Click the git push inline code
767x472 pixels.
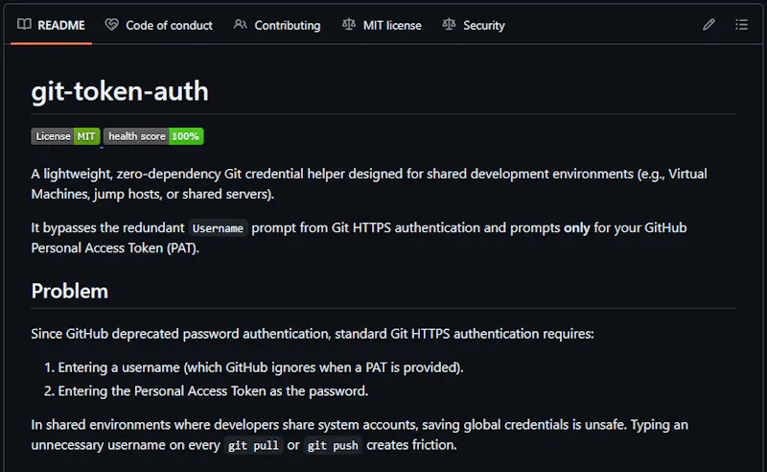coord(333,445)
